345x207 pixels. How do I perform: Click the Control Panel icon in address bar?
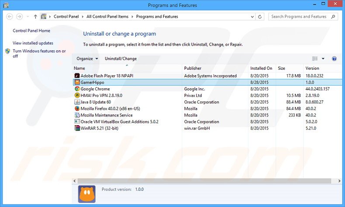(44, 17)
